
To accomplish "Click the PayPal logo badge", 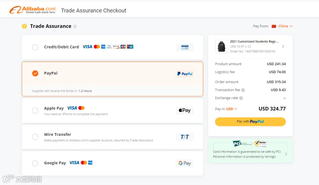I will coord(185,74).
